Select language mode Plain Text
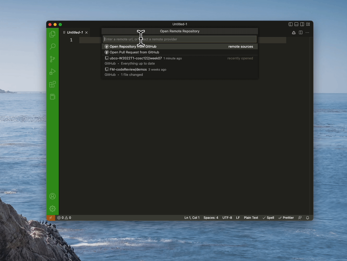 (251, 218)
